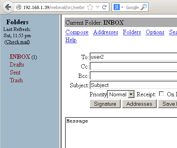Click the Cc input field

click(134, 66)
